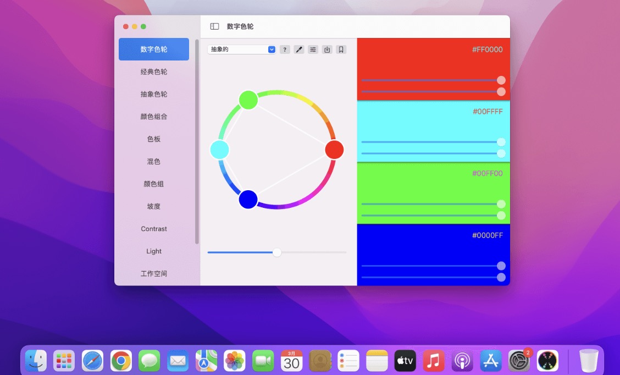Open the 工作空间 sidebar item

(x=154, y=273)
